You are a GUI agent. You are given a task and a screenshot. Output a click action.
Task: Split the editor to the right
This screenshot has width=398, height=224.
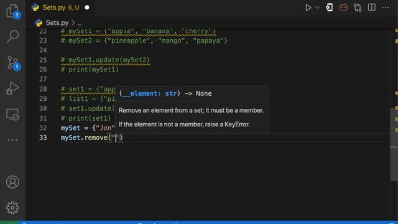pyautogui.click(x=372, y=7)
